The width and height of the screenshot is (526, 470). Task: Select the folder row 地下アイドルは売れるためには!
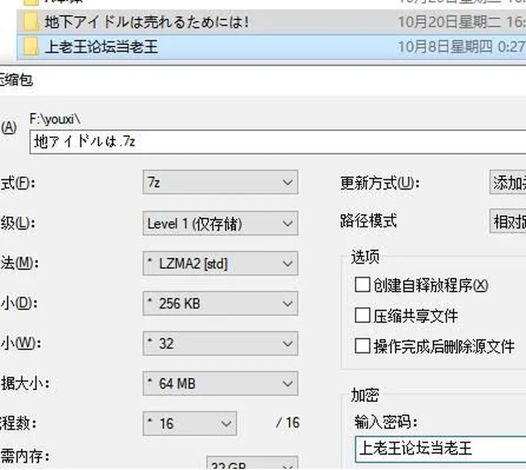click(271, 22)
